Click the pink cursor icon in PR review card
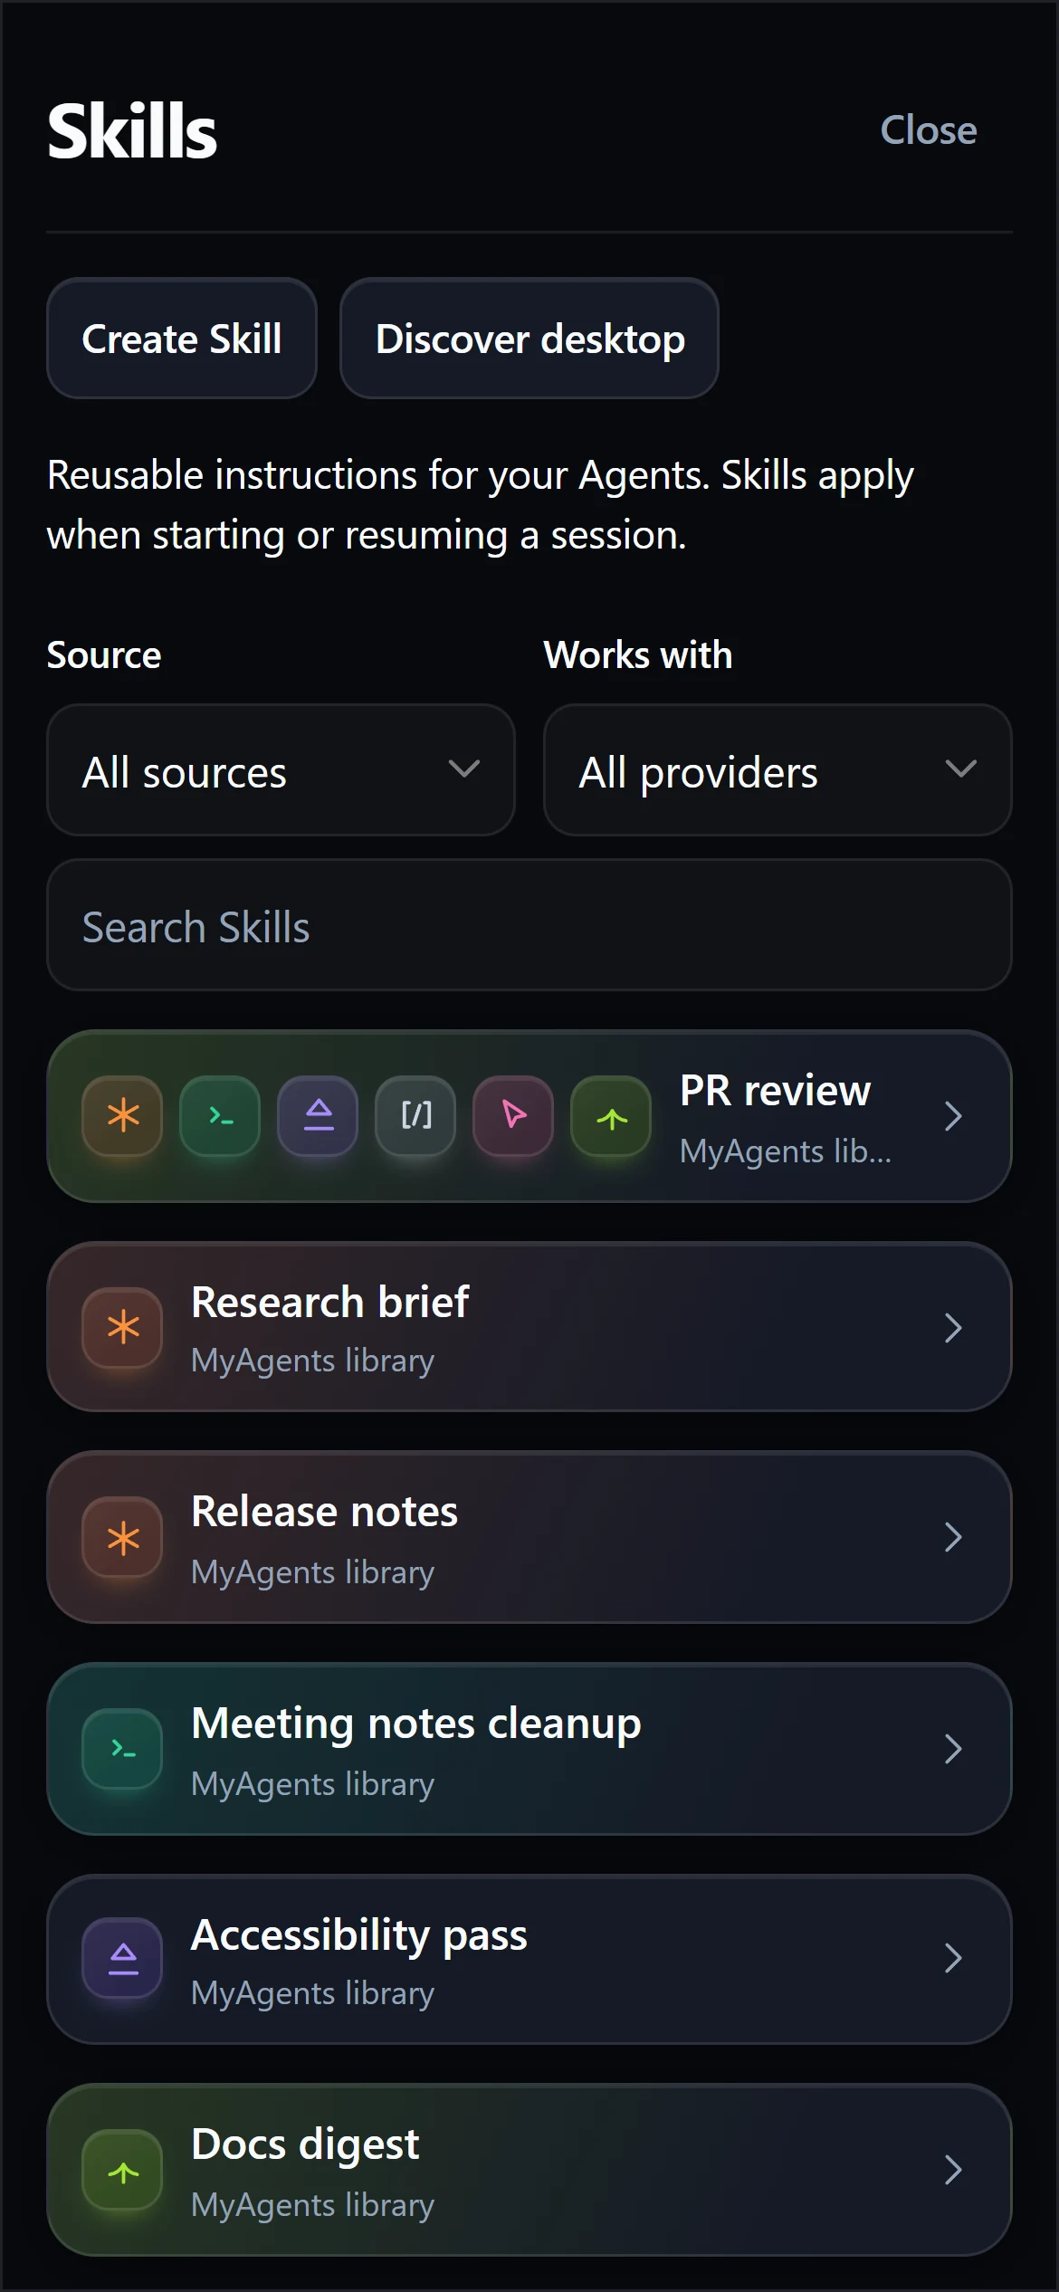 point(513,1116)
